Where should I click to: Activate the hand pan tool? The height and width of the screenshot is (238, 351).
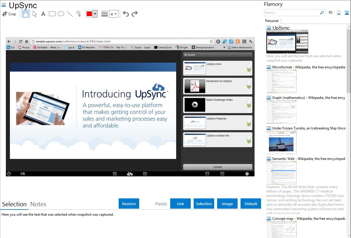click(x=26, y=14)
